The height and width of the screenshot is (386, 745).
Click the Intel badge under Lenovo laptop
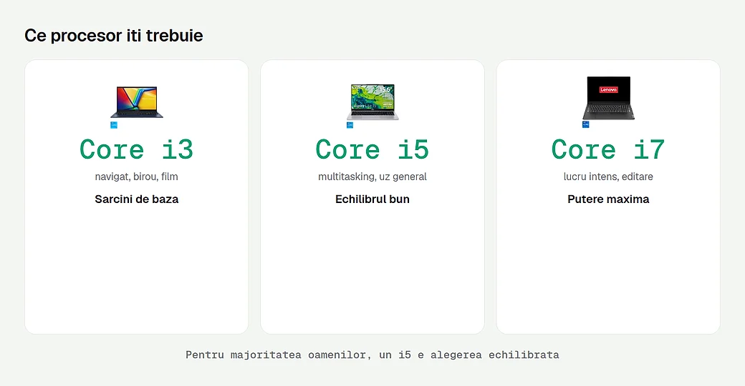click(x=585, y=124)
